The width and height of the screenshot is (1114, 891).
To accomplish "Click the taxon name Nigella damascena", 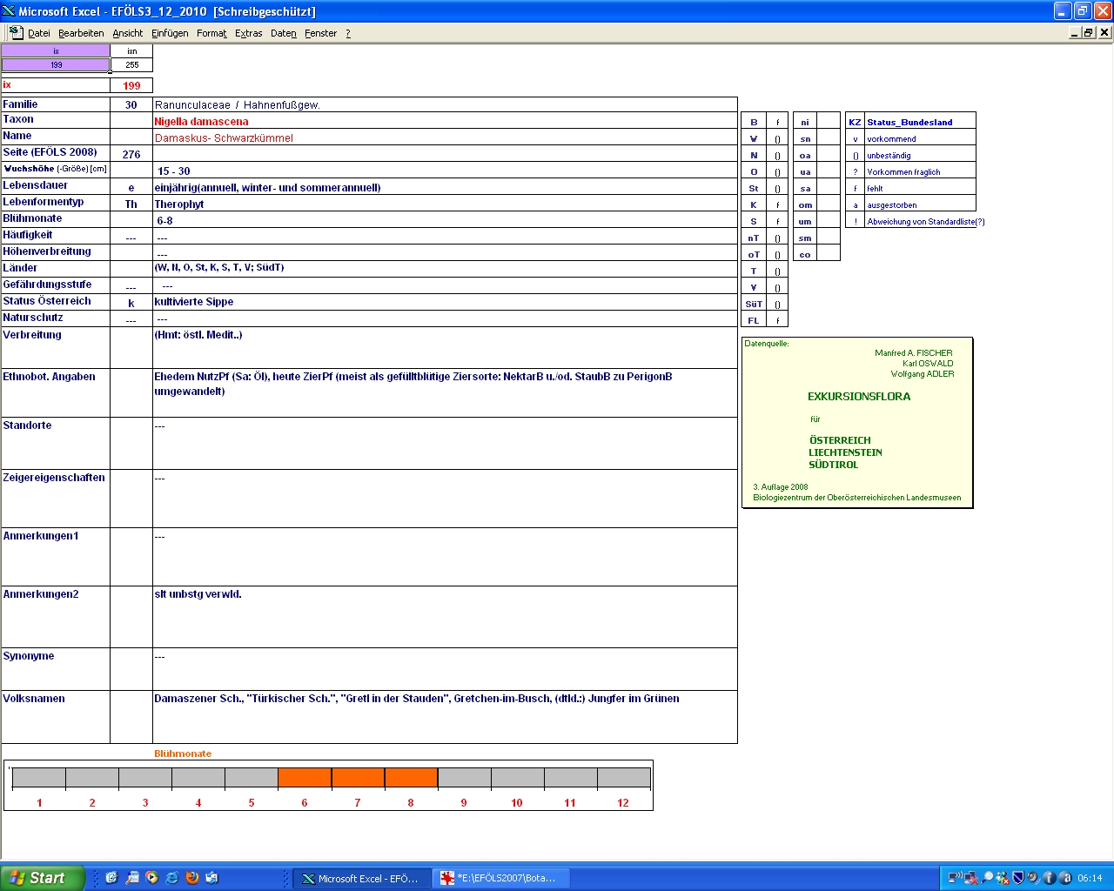I will coord(201,122).
